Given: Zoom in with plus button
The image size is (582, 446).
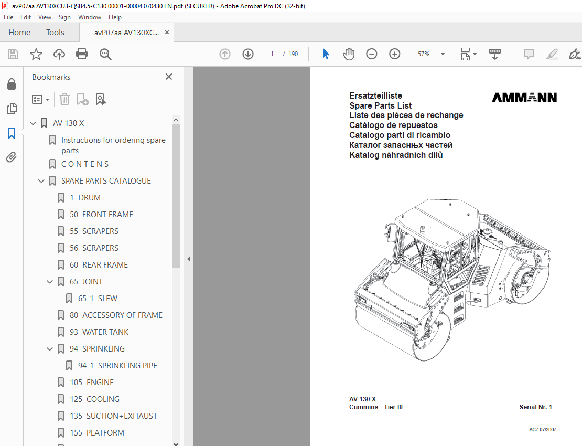Looking at the screenshot, I should tap(395, 54).
